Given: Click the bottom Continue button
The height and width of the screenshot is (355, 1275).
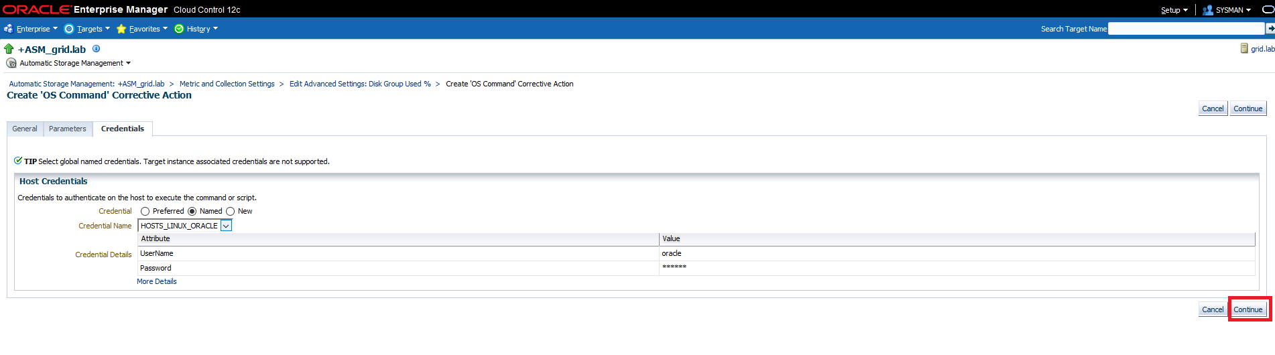Looking at the screenshot, I should (x=1248, y=309).
